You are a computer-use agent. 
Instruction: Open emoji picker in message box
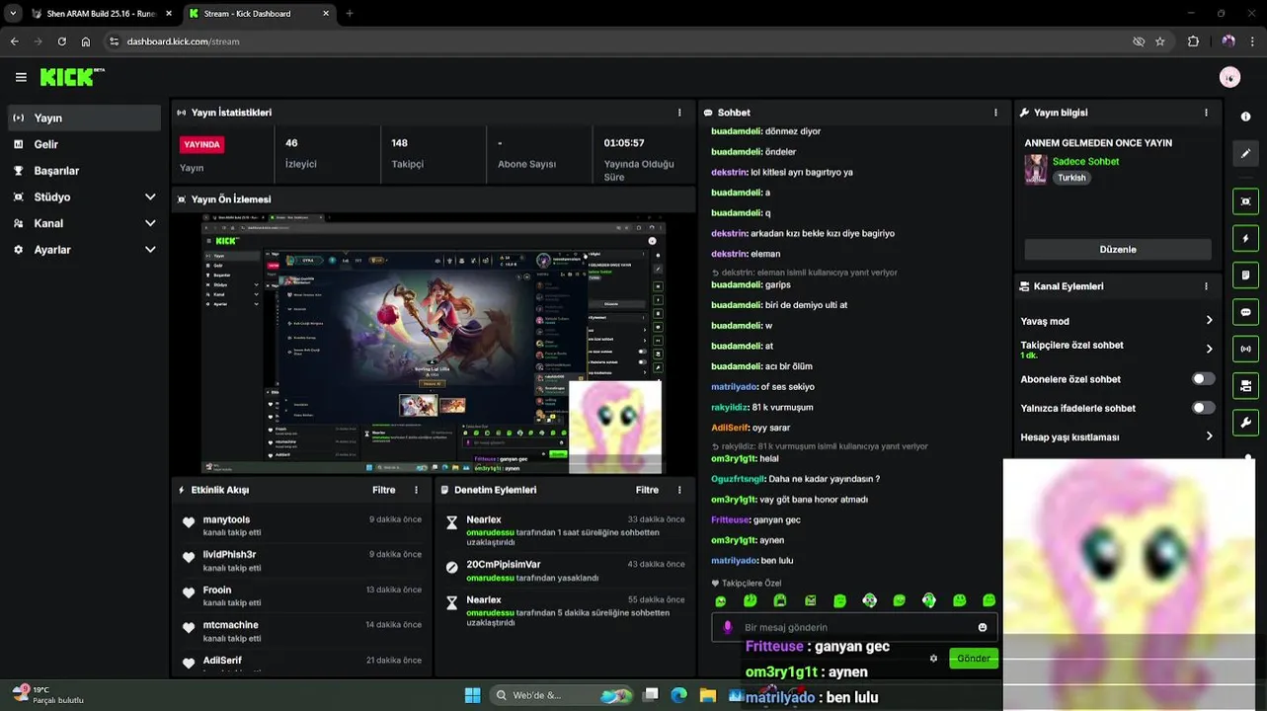click(983, 627)
